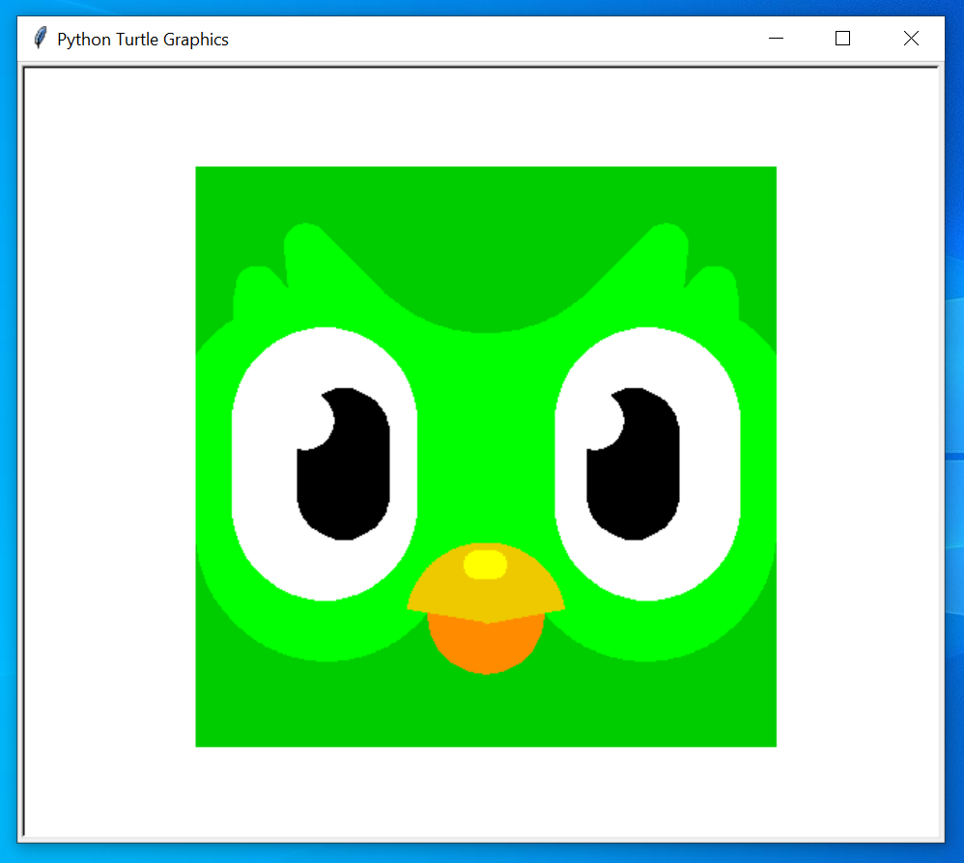This screenshot has width=964, height=863.
Task: Click the yellow highlight on the beak
Action: (485, 565)
